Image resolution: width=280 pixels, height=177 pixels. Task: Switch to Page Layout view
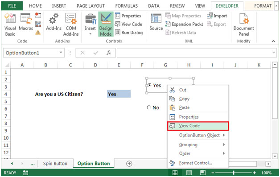189,173
